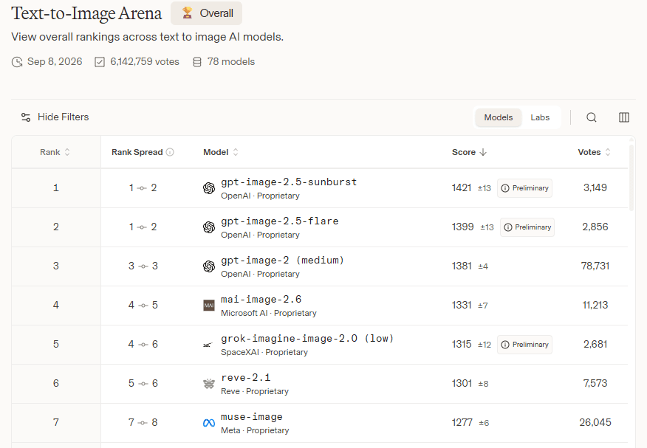Screen dimensions: 647x448
Task: Click votes value 26,045
Action: point(595,422)
